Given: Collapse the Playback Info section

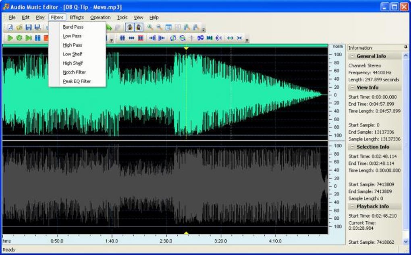Looking at the screenshot, I should 352,206.
